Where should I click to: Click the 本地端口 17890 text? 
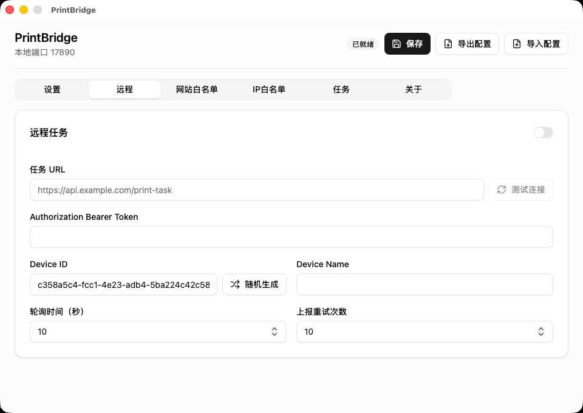(44, 52)
